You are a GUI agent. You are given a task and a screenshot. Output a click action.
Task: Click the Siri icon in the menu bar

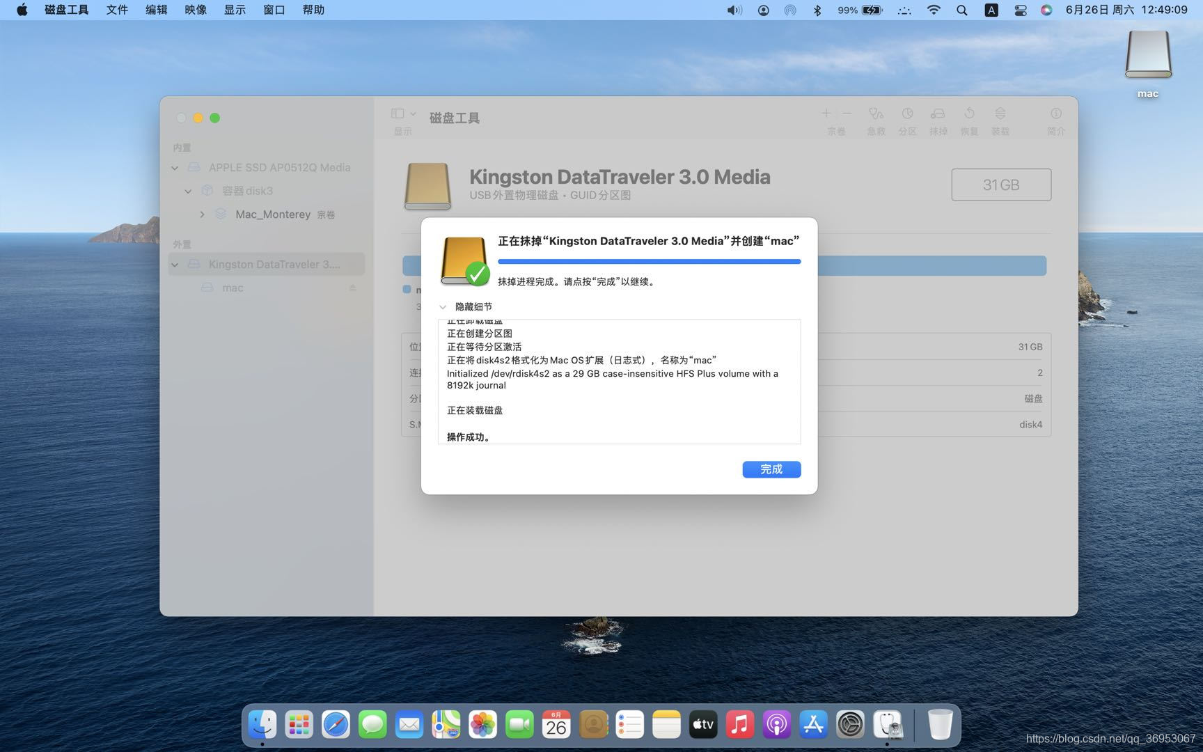point(1046,10)
